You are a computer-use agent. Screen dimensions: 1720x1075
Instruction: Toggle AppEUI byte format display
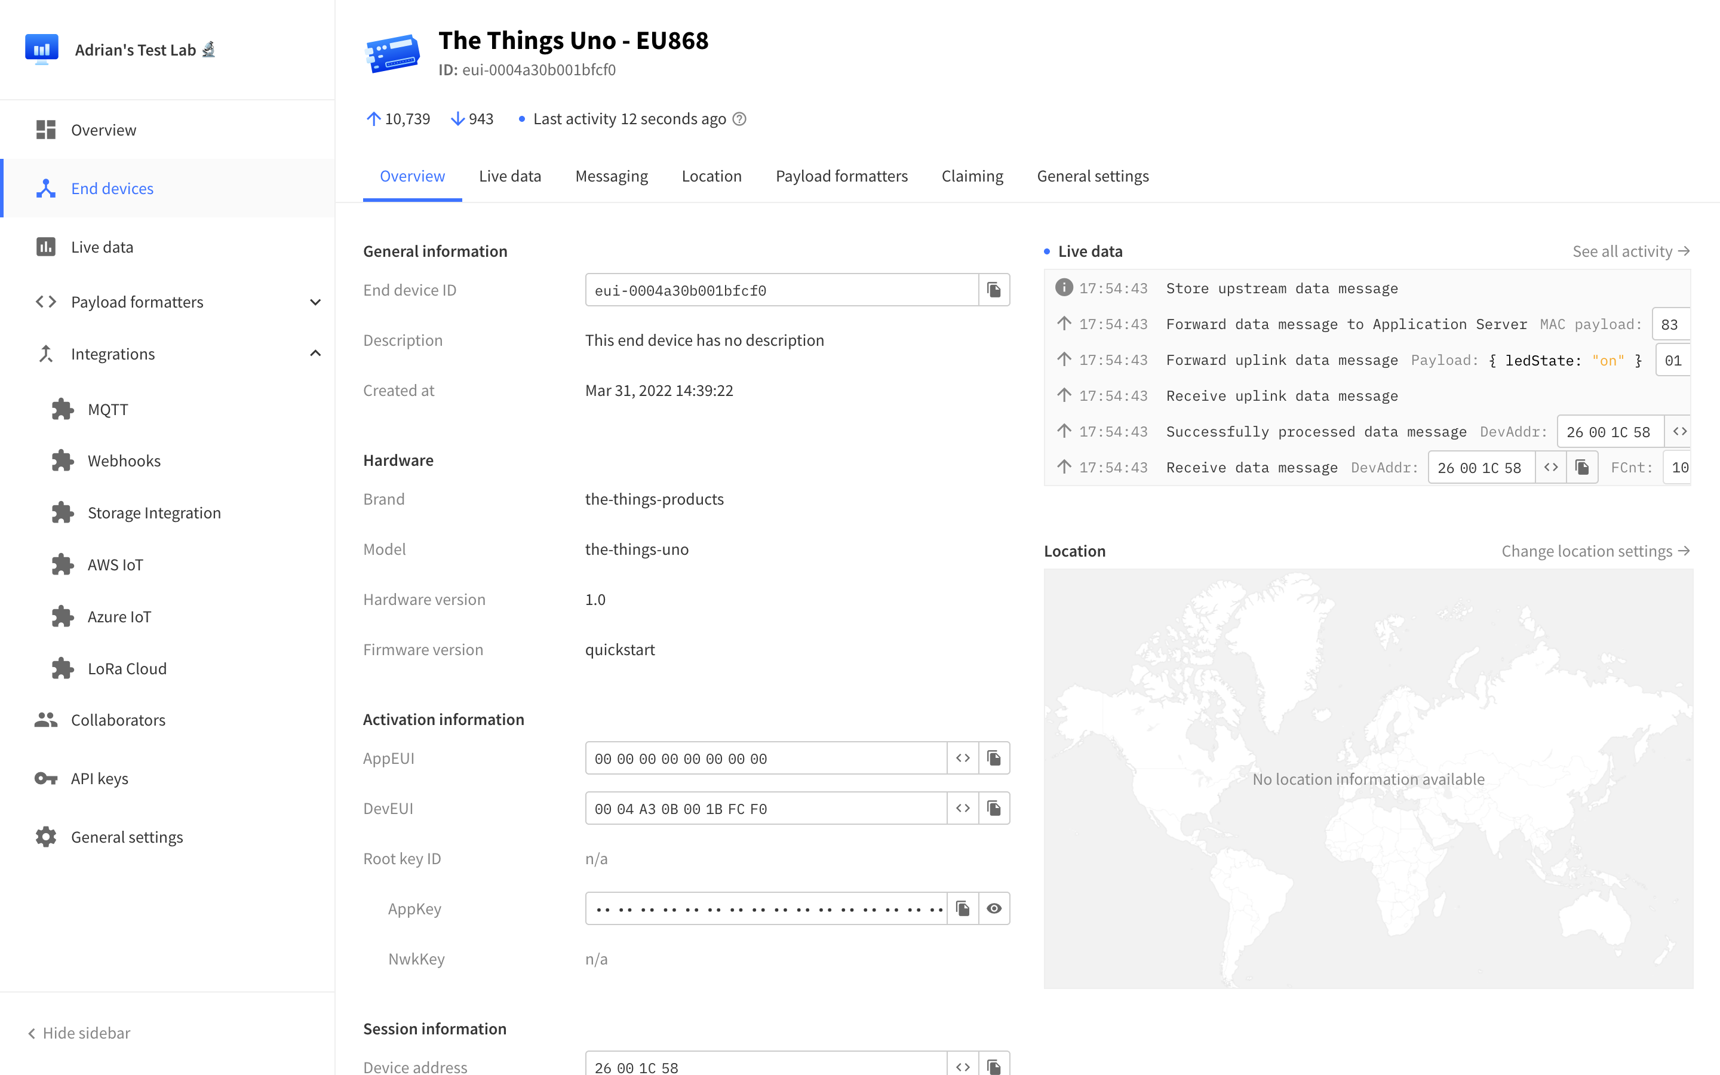pyautogui.click(x=962, y=758)
